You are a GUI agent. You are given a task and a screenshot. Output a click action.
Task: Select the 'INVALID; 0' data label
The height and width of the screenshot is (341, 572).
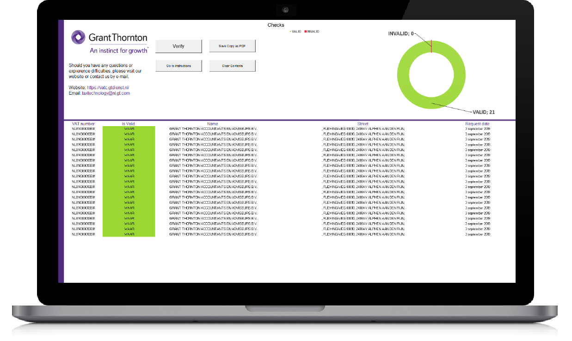point(401,33)
